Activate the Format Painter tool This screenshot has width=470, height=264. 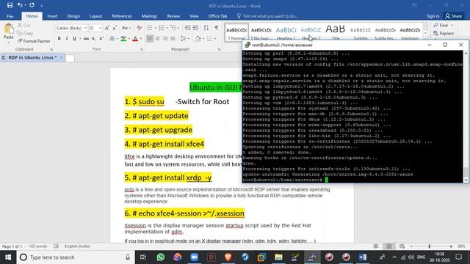tap(34, 41)
